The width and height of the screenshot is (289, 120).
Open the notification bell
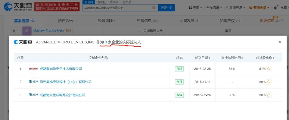pos(275,8)
